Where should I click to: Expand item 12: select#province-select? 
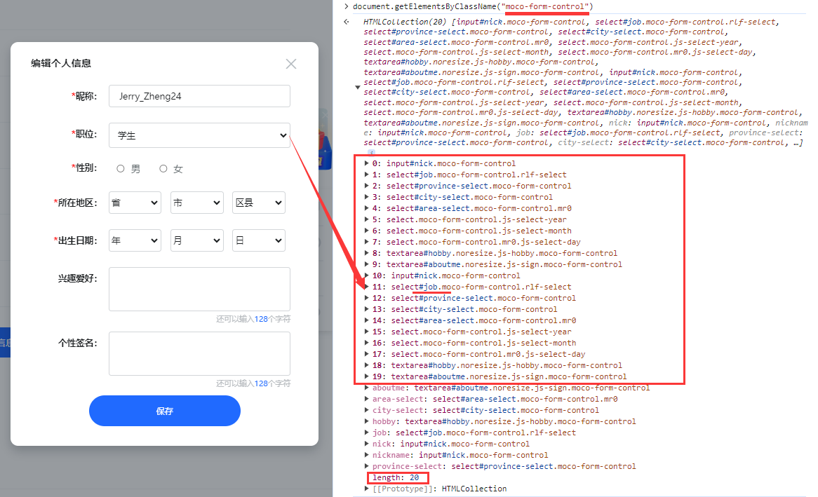pyautogui.click(x=366, y=298)
